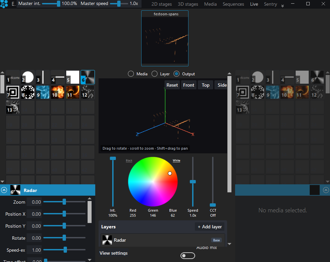Open the 3D stages tab

click(188, 4)
